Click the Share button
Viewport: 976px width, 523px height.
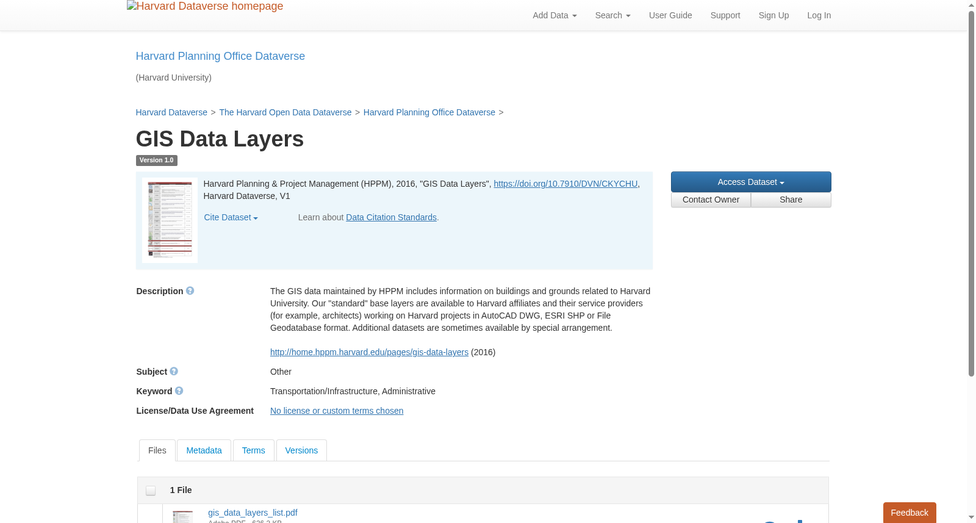click(x=791, y=200)
